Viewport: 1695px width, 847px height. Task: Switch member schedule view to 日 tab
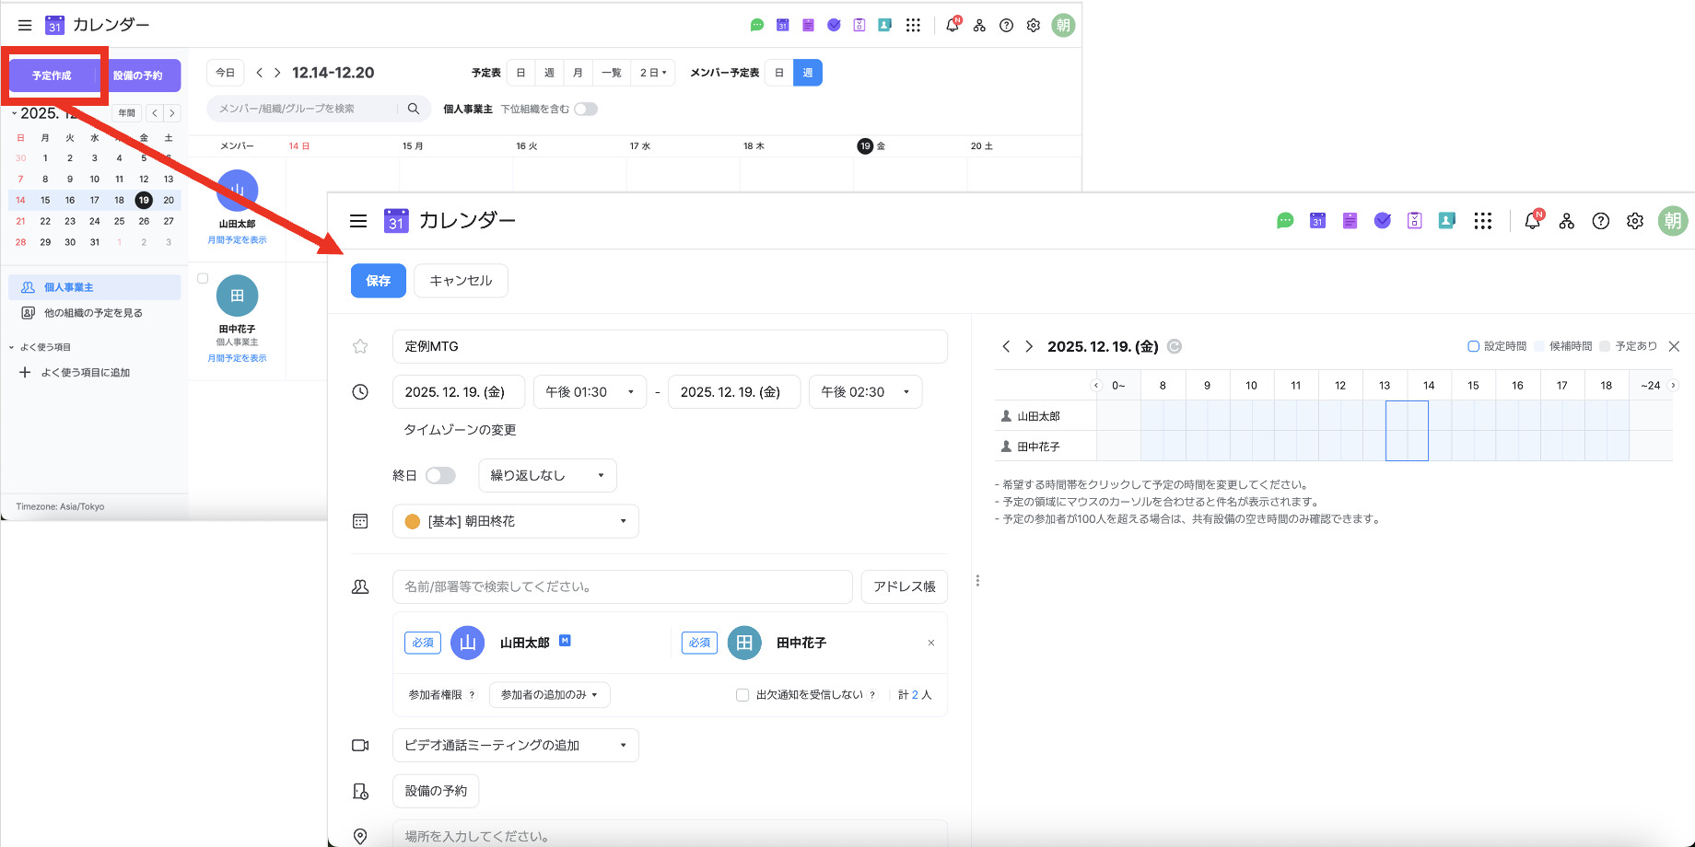[779, 72]
